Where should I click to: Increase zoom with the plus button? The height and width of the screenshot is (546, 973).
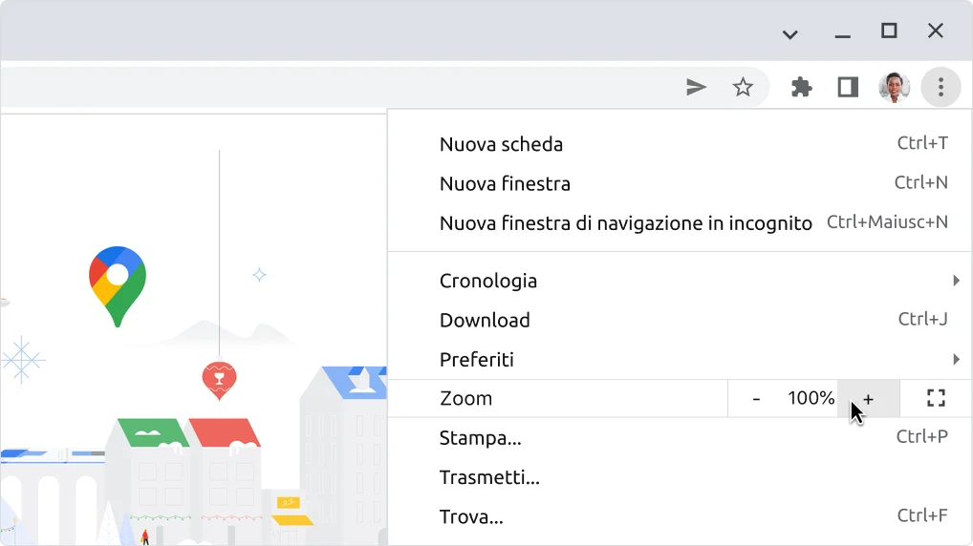[x=868, y=398]
